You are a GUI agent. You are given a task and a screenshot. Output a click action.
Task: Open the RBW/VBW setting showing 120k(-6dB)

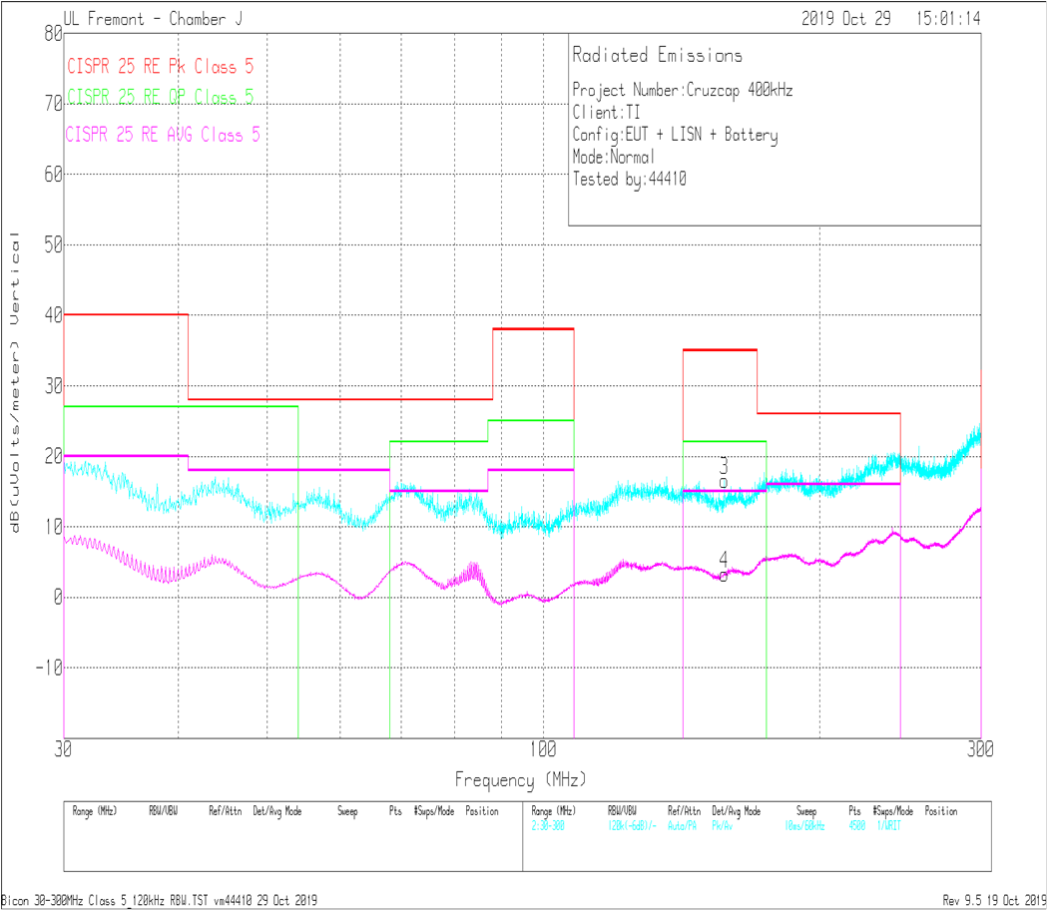(x=633, y=825)
